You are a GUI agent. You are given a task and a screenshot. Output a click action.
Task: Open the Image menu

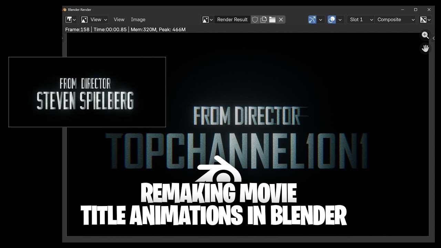[x=138, y=20]
